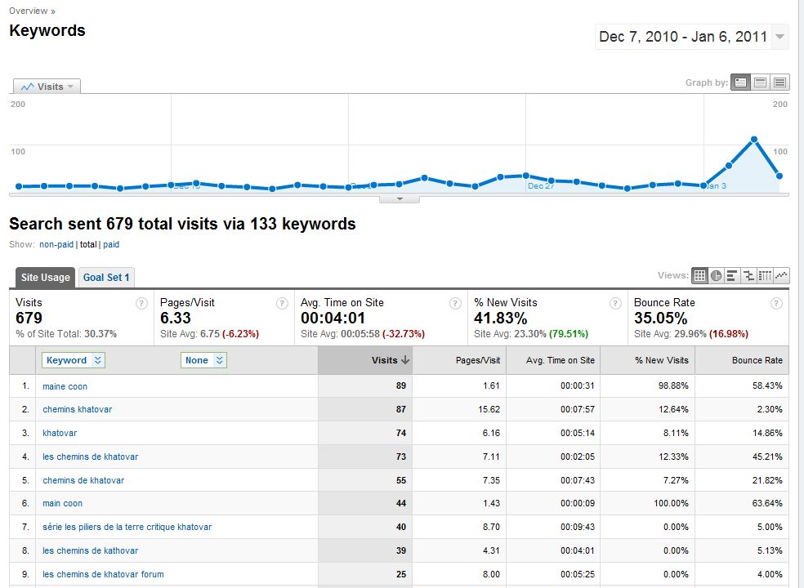
Task: Switch to pie chart percentage view
Action: (716, 276)
